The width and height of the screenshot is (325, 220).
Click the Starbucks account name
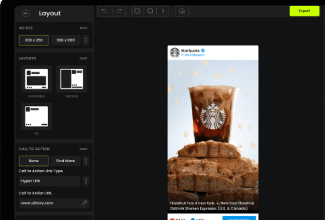pos(190,51)
